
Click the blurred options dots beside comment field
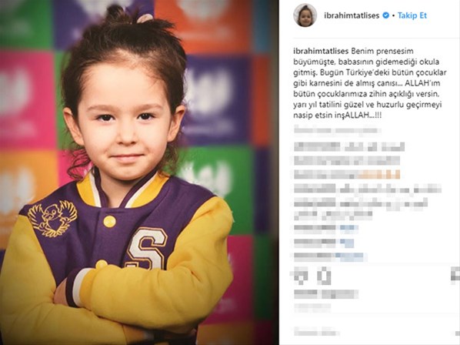(x=455, y=332)
